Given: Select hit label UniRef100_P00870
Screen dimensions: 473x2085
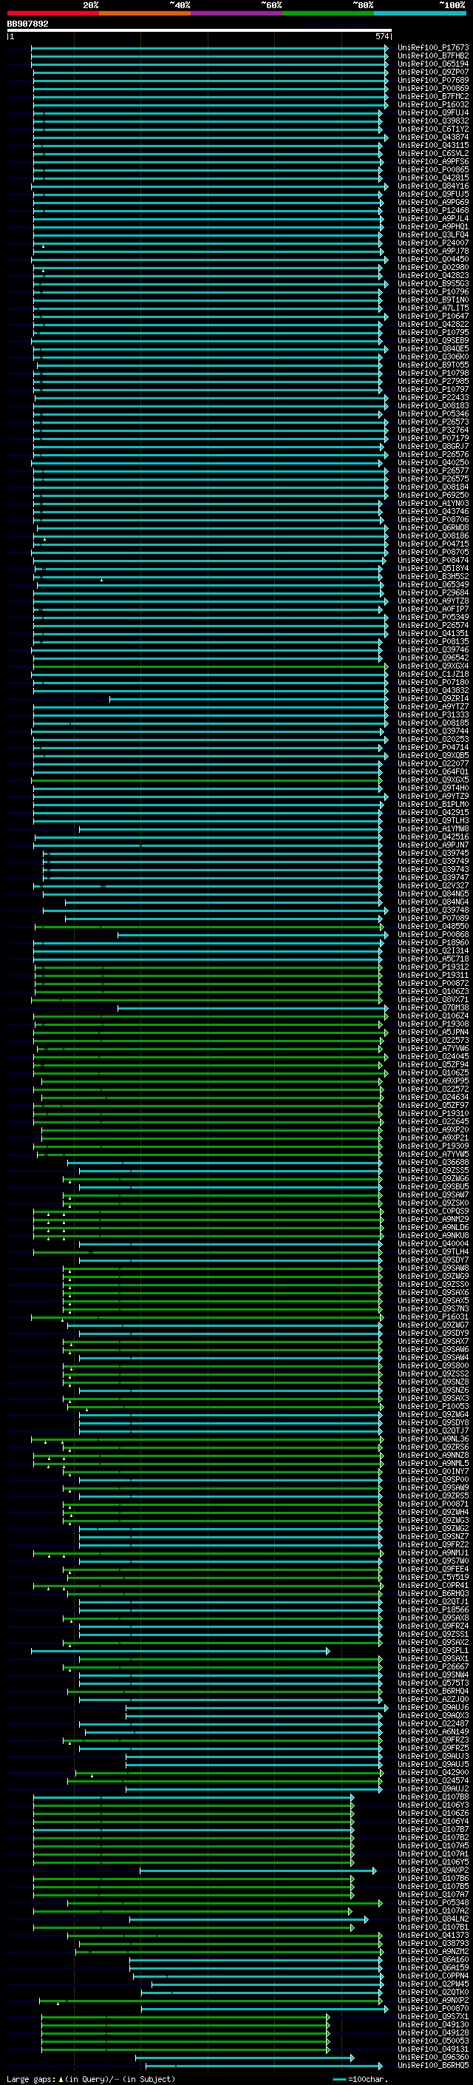Looking at the screenshot, I should click(433, 2008).
